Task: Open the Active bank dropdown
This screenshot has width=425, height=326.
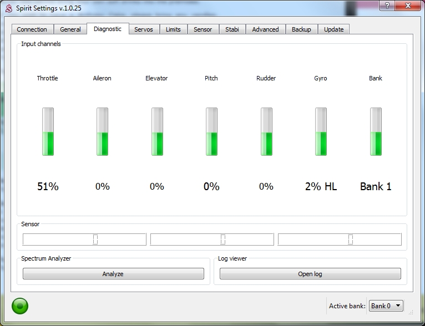Action: [x=386, y=306]
